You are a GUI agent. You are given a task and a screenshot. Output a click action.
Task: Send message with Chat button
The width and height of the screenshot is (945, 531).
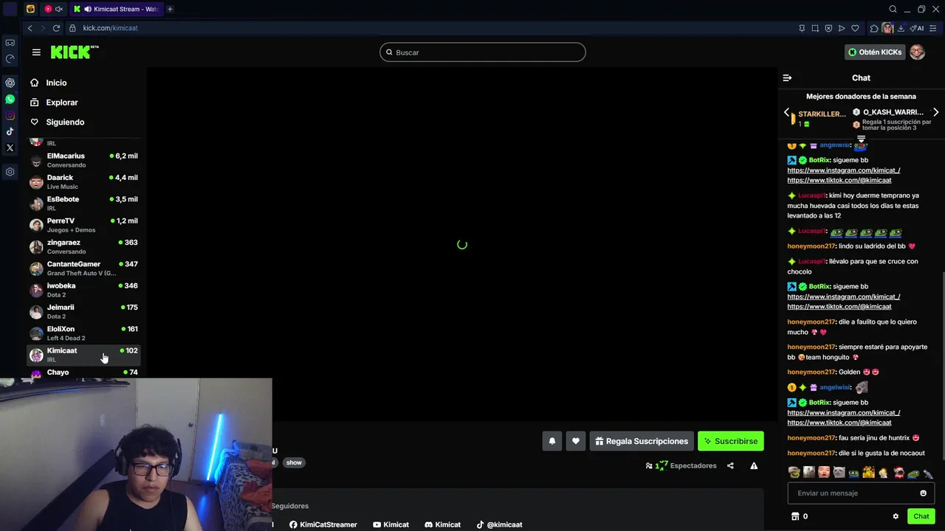click(921, 516)
